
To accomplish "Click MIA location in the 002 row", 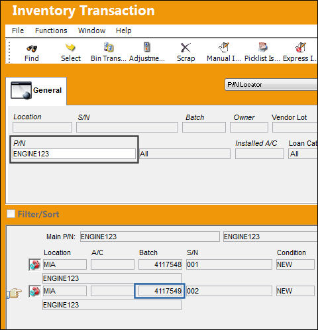I will click(65, 291).
